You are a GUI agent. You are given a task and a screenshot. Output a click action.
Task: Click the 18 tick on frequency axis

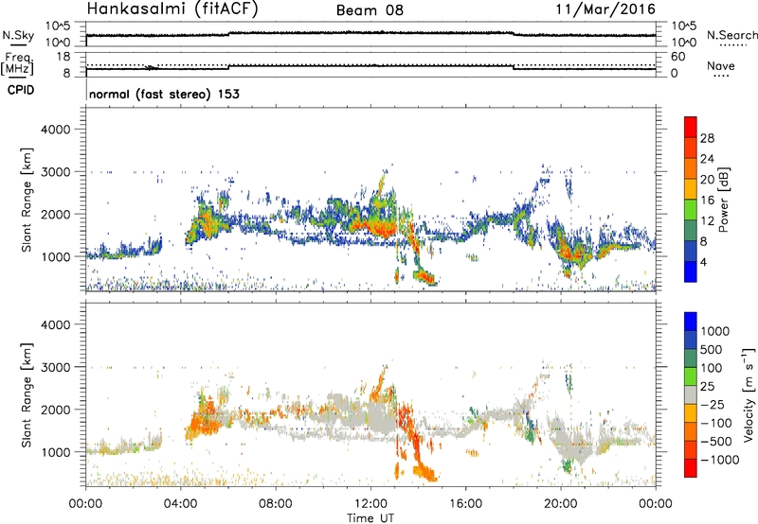point(63,56)
